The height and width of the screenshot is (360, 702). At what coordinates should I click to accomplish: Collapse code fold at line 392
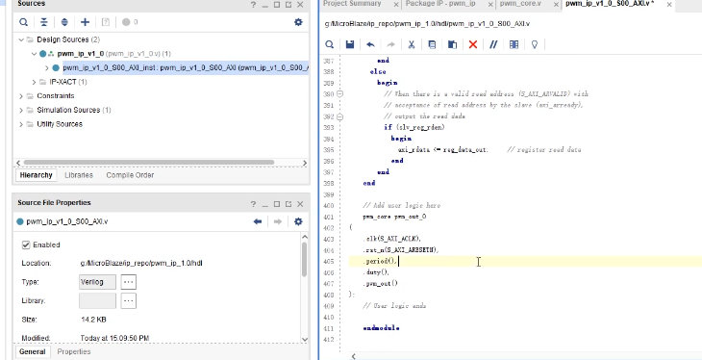[x=339, y=116]
